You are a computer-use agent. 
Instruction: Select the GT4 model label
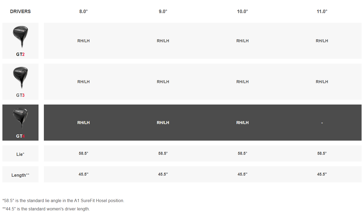(20, 136)
